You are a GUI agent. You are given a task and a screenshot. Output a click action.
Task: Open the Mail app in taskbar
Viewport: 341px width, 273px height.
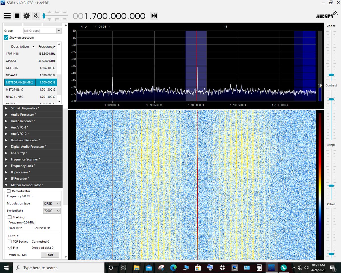click(149, 268)
